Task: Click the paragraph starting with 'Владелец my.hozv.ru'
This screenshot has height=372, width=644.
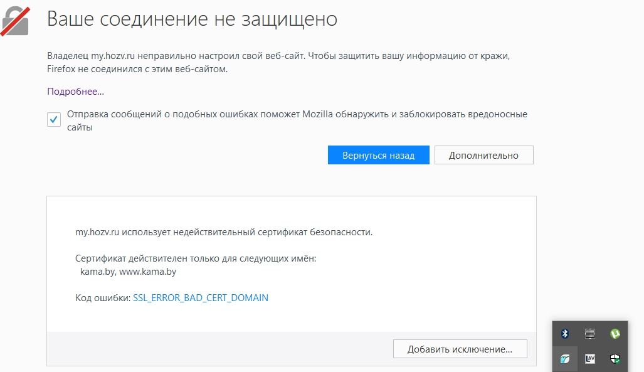Action: pyautogui.click(x=278, y=63)
